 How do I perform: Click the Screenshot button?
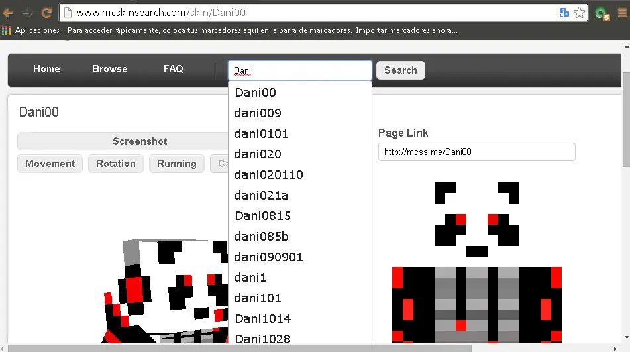click(x=123, y=141)
